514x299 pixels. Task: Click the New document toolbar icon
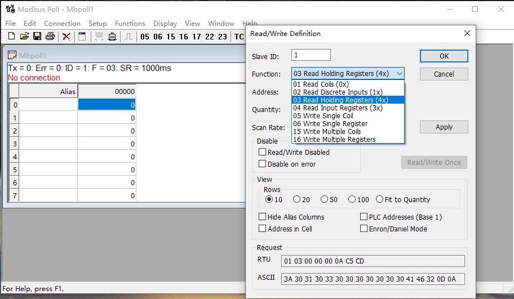pos(11,37)
